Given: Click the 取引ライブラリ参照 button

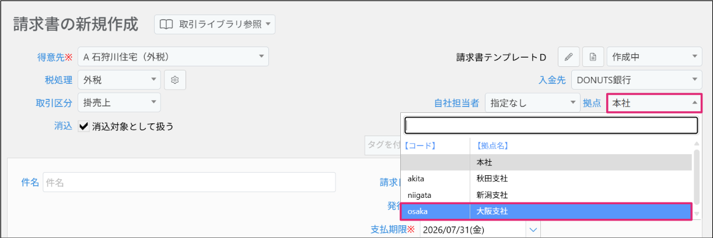Looking at the screenshot, I should click(x=215, y=24).
